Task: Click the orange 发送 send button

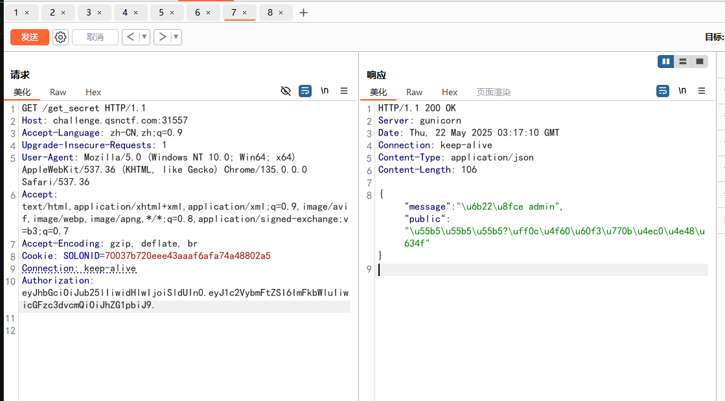Action: pos(30,37)
